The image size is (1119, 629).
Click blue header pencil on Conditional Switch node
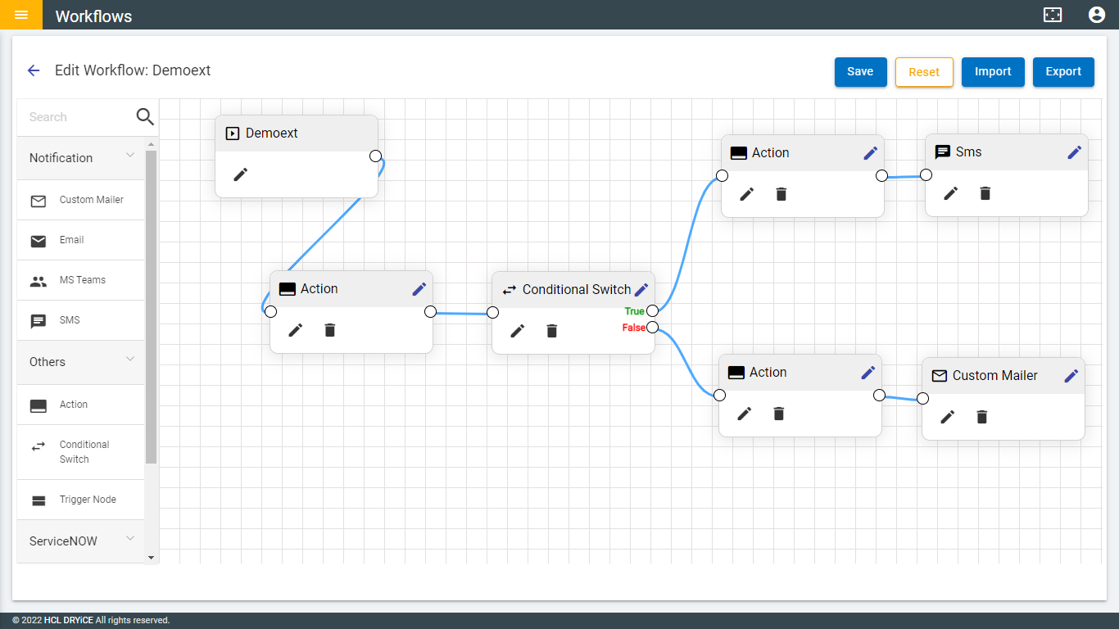[641, 289]
